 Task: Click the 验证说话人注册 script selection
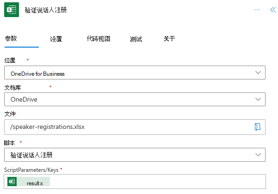(x=31, y=155)
